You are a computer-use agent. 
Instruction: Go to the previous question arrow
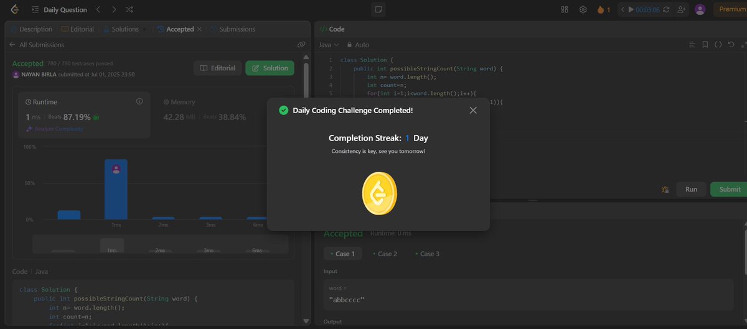(98, 10)
